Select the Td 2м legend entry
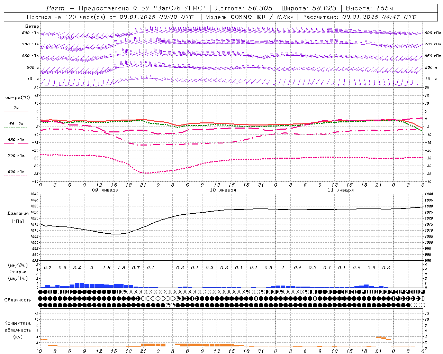The height and width of the screenshot is (354, 443). (x=16, y=124)
